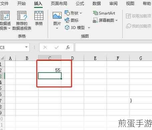Select row 3 header
Screen dimensions: 152x130
pyautogui.click(x=2, y=76)
